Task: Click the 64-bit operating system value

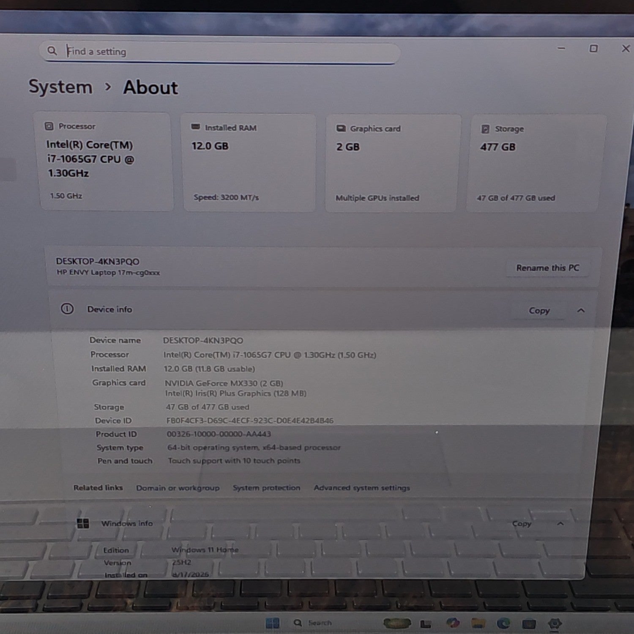Action: tap(254, 448)
